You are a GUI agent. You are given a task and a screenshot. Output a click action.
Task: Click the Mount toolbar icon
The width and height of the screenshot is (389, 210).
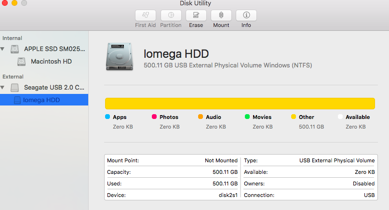pos(221,15)
